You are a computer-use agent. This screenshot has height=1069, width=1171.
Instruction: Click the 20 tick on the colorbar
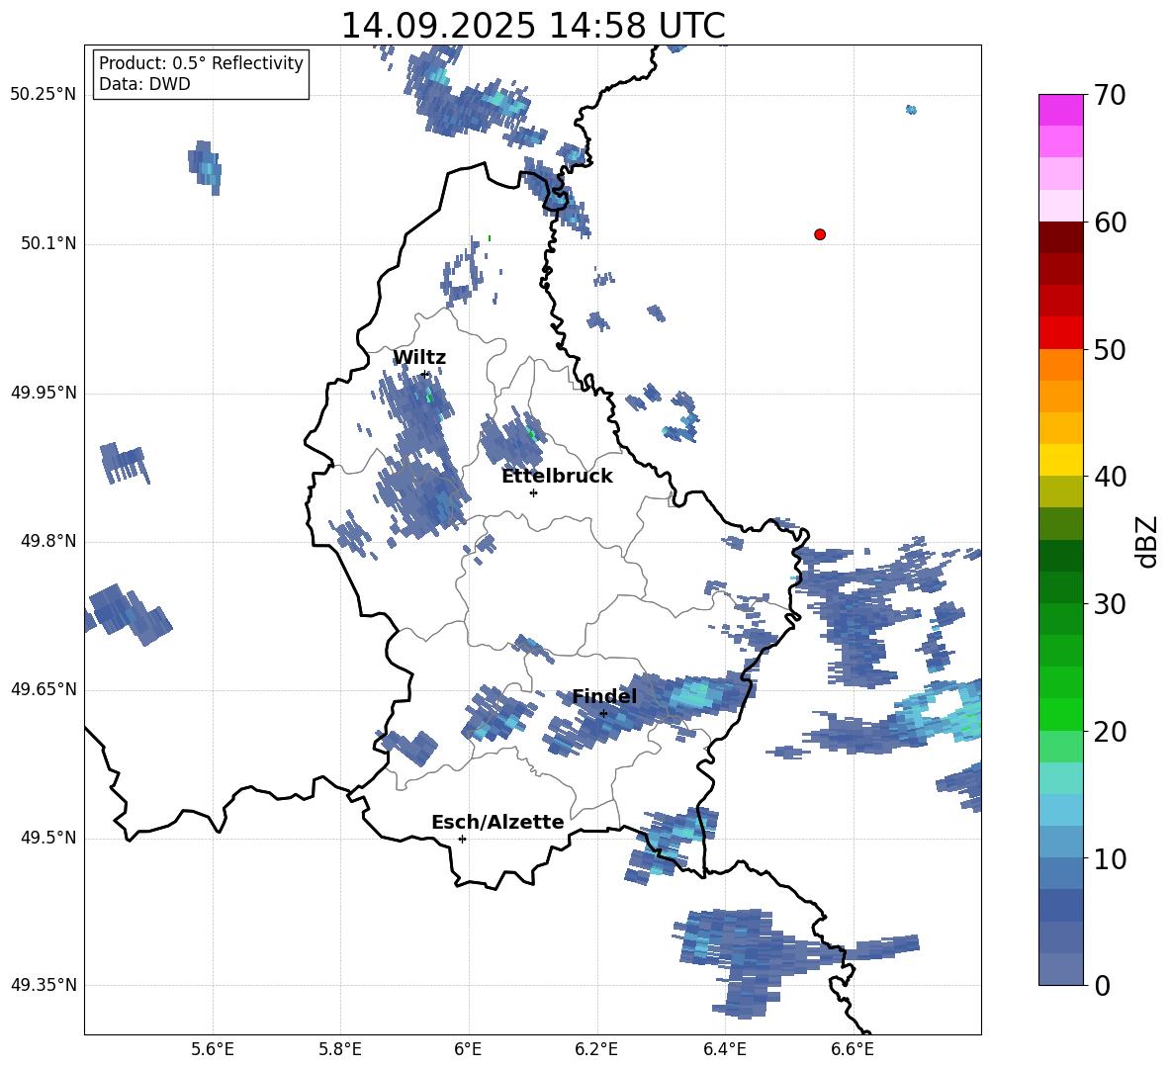[1110, 732]
